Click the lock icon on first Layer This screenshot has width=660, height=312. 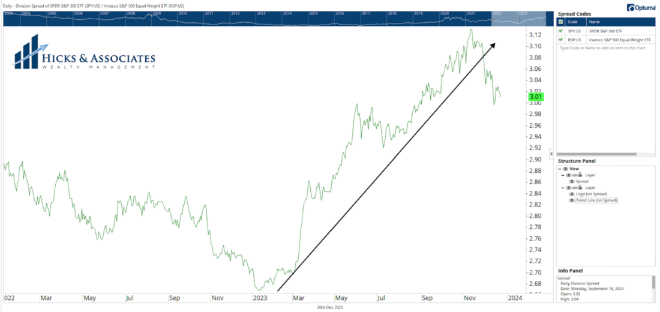pos(579,175)
